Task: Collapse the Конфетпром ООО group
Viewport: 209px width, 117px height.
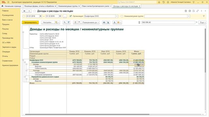Action: tap(23, 60)
